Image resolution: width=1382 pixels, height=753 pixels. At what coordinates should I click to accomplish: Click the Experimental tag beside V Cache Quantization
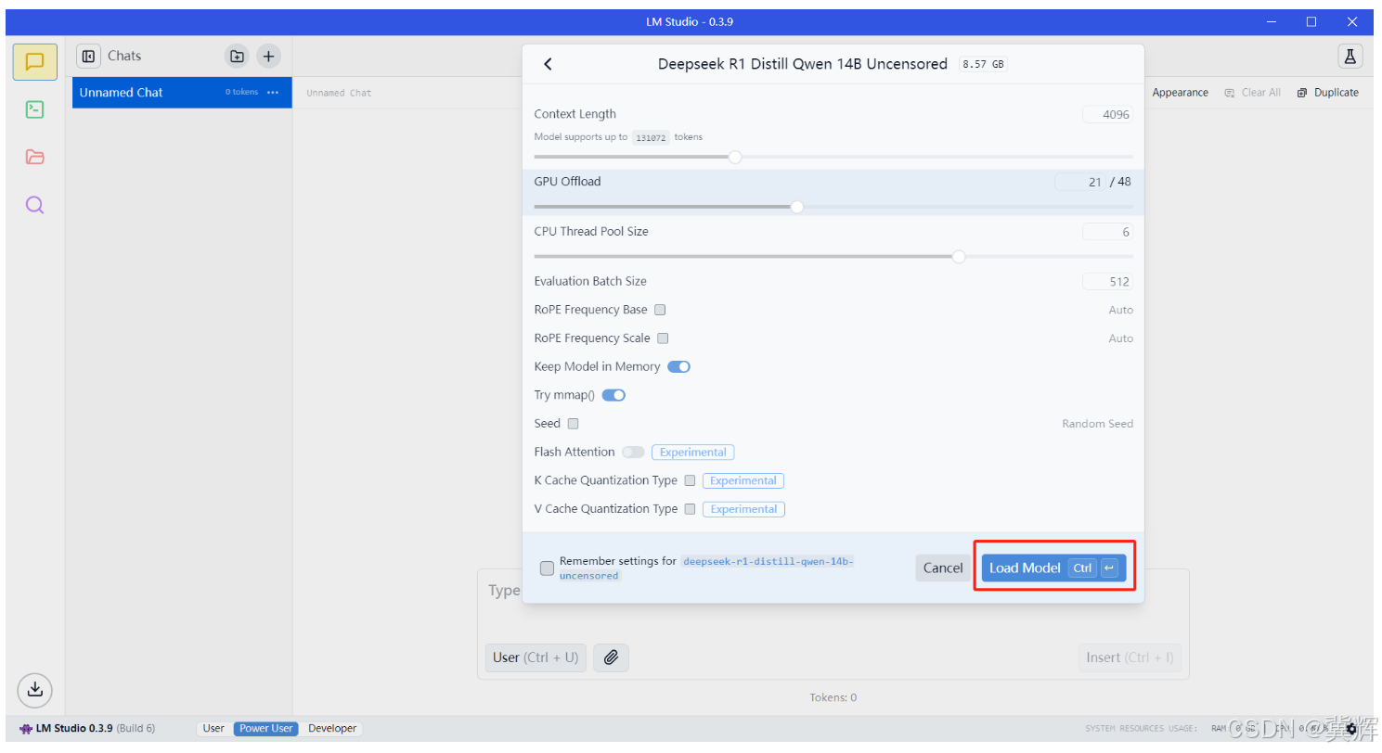743,509
